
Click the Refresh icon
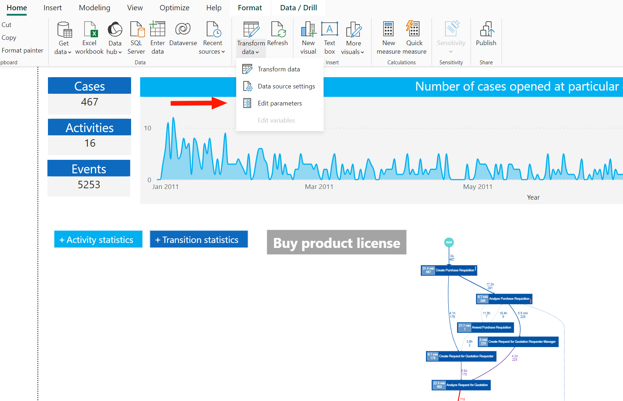tap(278, 29)
